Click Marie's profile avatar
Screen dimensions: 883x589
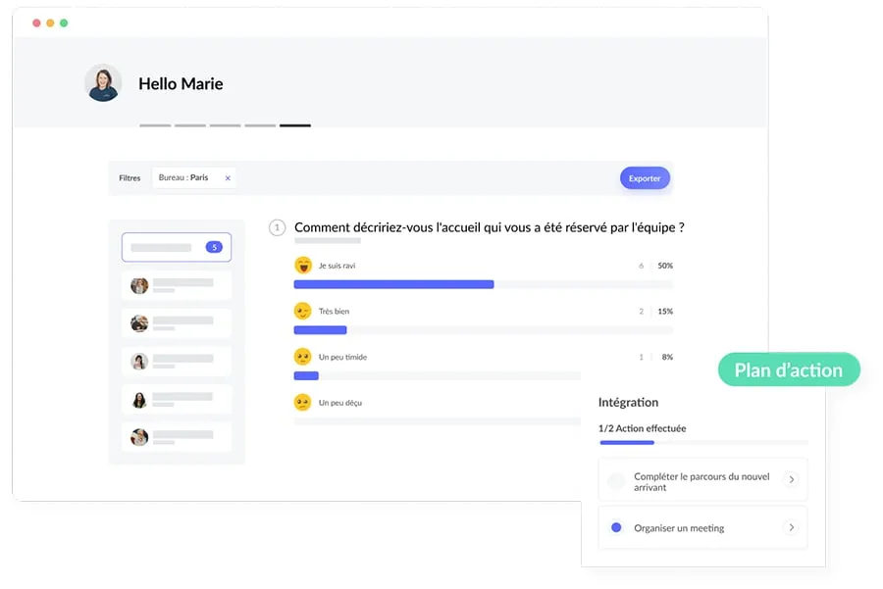click(103, 83)
